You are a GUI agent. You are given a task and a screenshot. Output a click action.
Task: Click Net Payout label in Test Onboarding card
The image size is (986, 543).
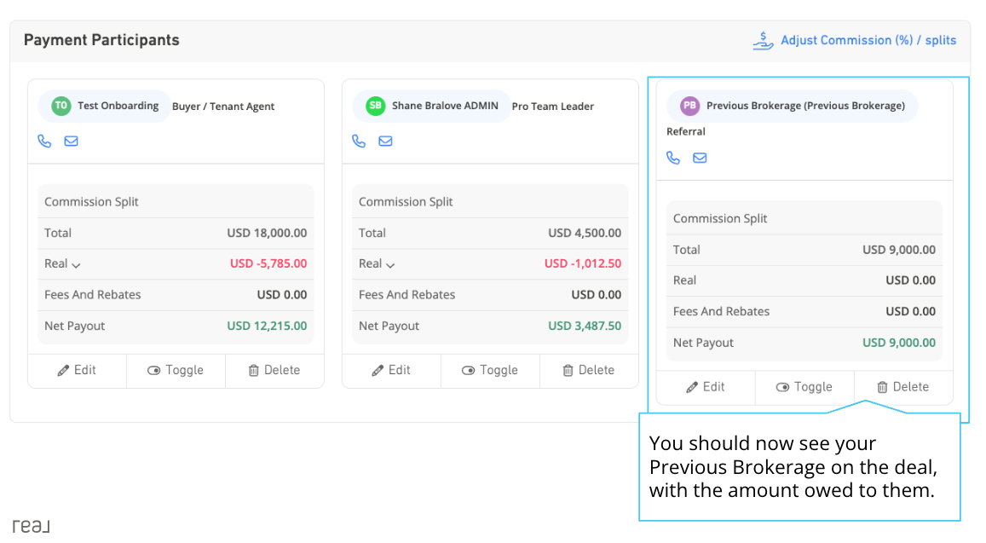(x=74, y=326)
